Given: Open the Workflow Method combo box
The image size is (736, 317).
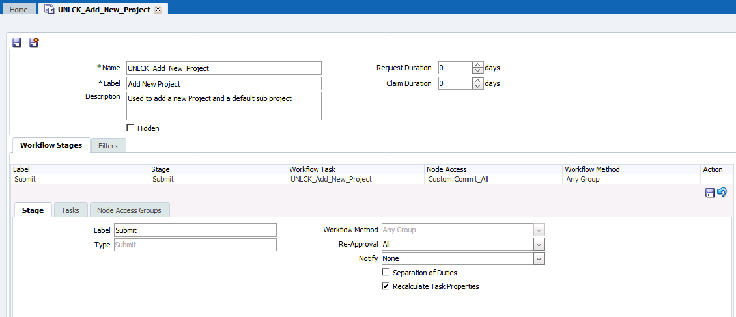Looking at the screenshot, I should (538, 230).
